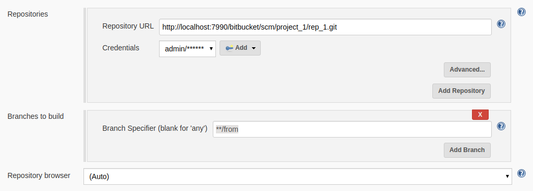Click the Branches to build label
Image resolution: width=533 pixels, height=191 pixels.
pyautogui.click(x=35, y=117)
